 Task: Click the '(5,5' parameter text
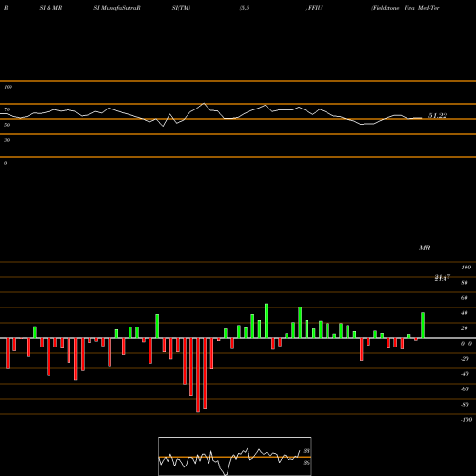245,8
